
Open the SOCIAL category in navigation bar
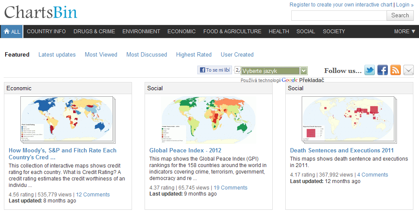click(306, 32)
